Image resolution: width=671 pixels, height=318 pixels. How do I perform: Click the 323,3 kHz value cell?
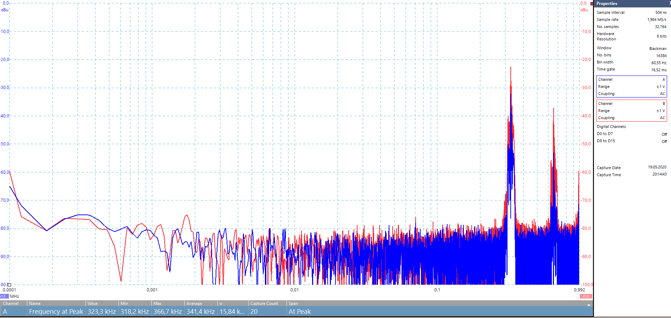coord(102,312)
